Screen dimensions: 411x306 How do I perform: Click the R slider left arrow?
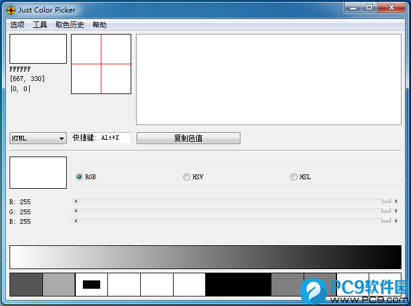(76, 201)
